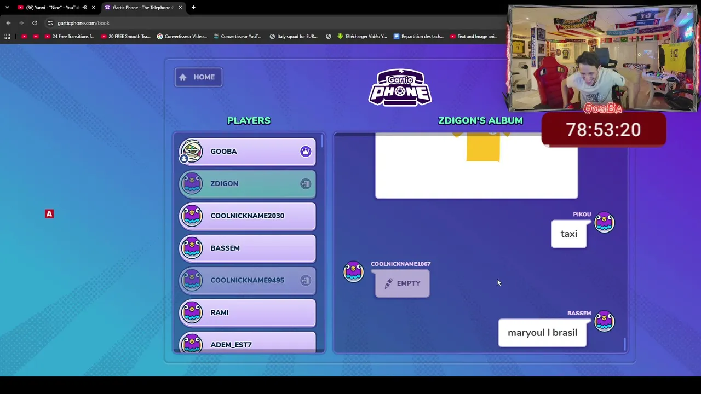Select COOLNICKNAME9495 in the players list
Image resolution: width=701 pixels, height=394 pixels.
coord(248,281)
